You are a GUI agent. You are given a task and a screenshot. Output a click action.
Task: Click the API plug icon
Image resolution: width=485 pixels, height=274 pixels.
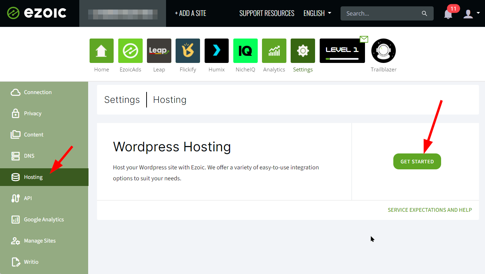pos(16,198)
